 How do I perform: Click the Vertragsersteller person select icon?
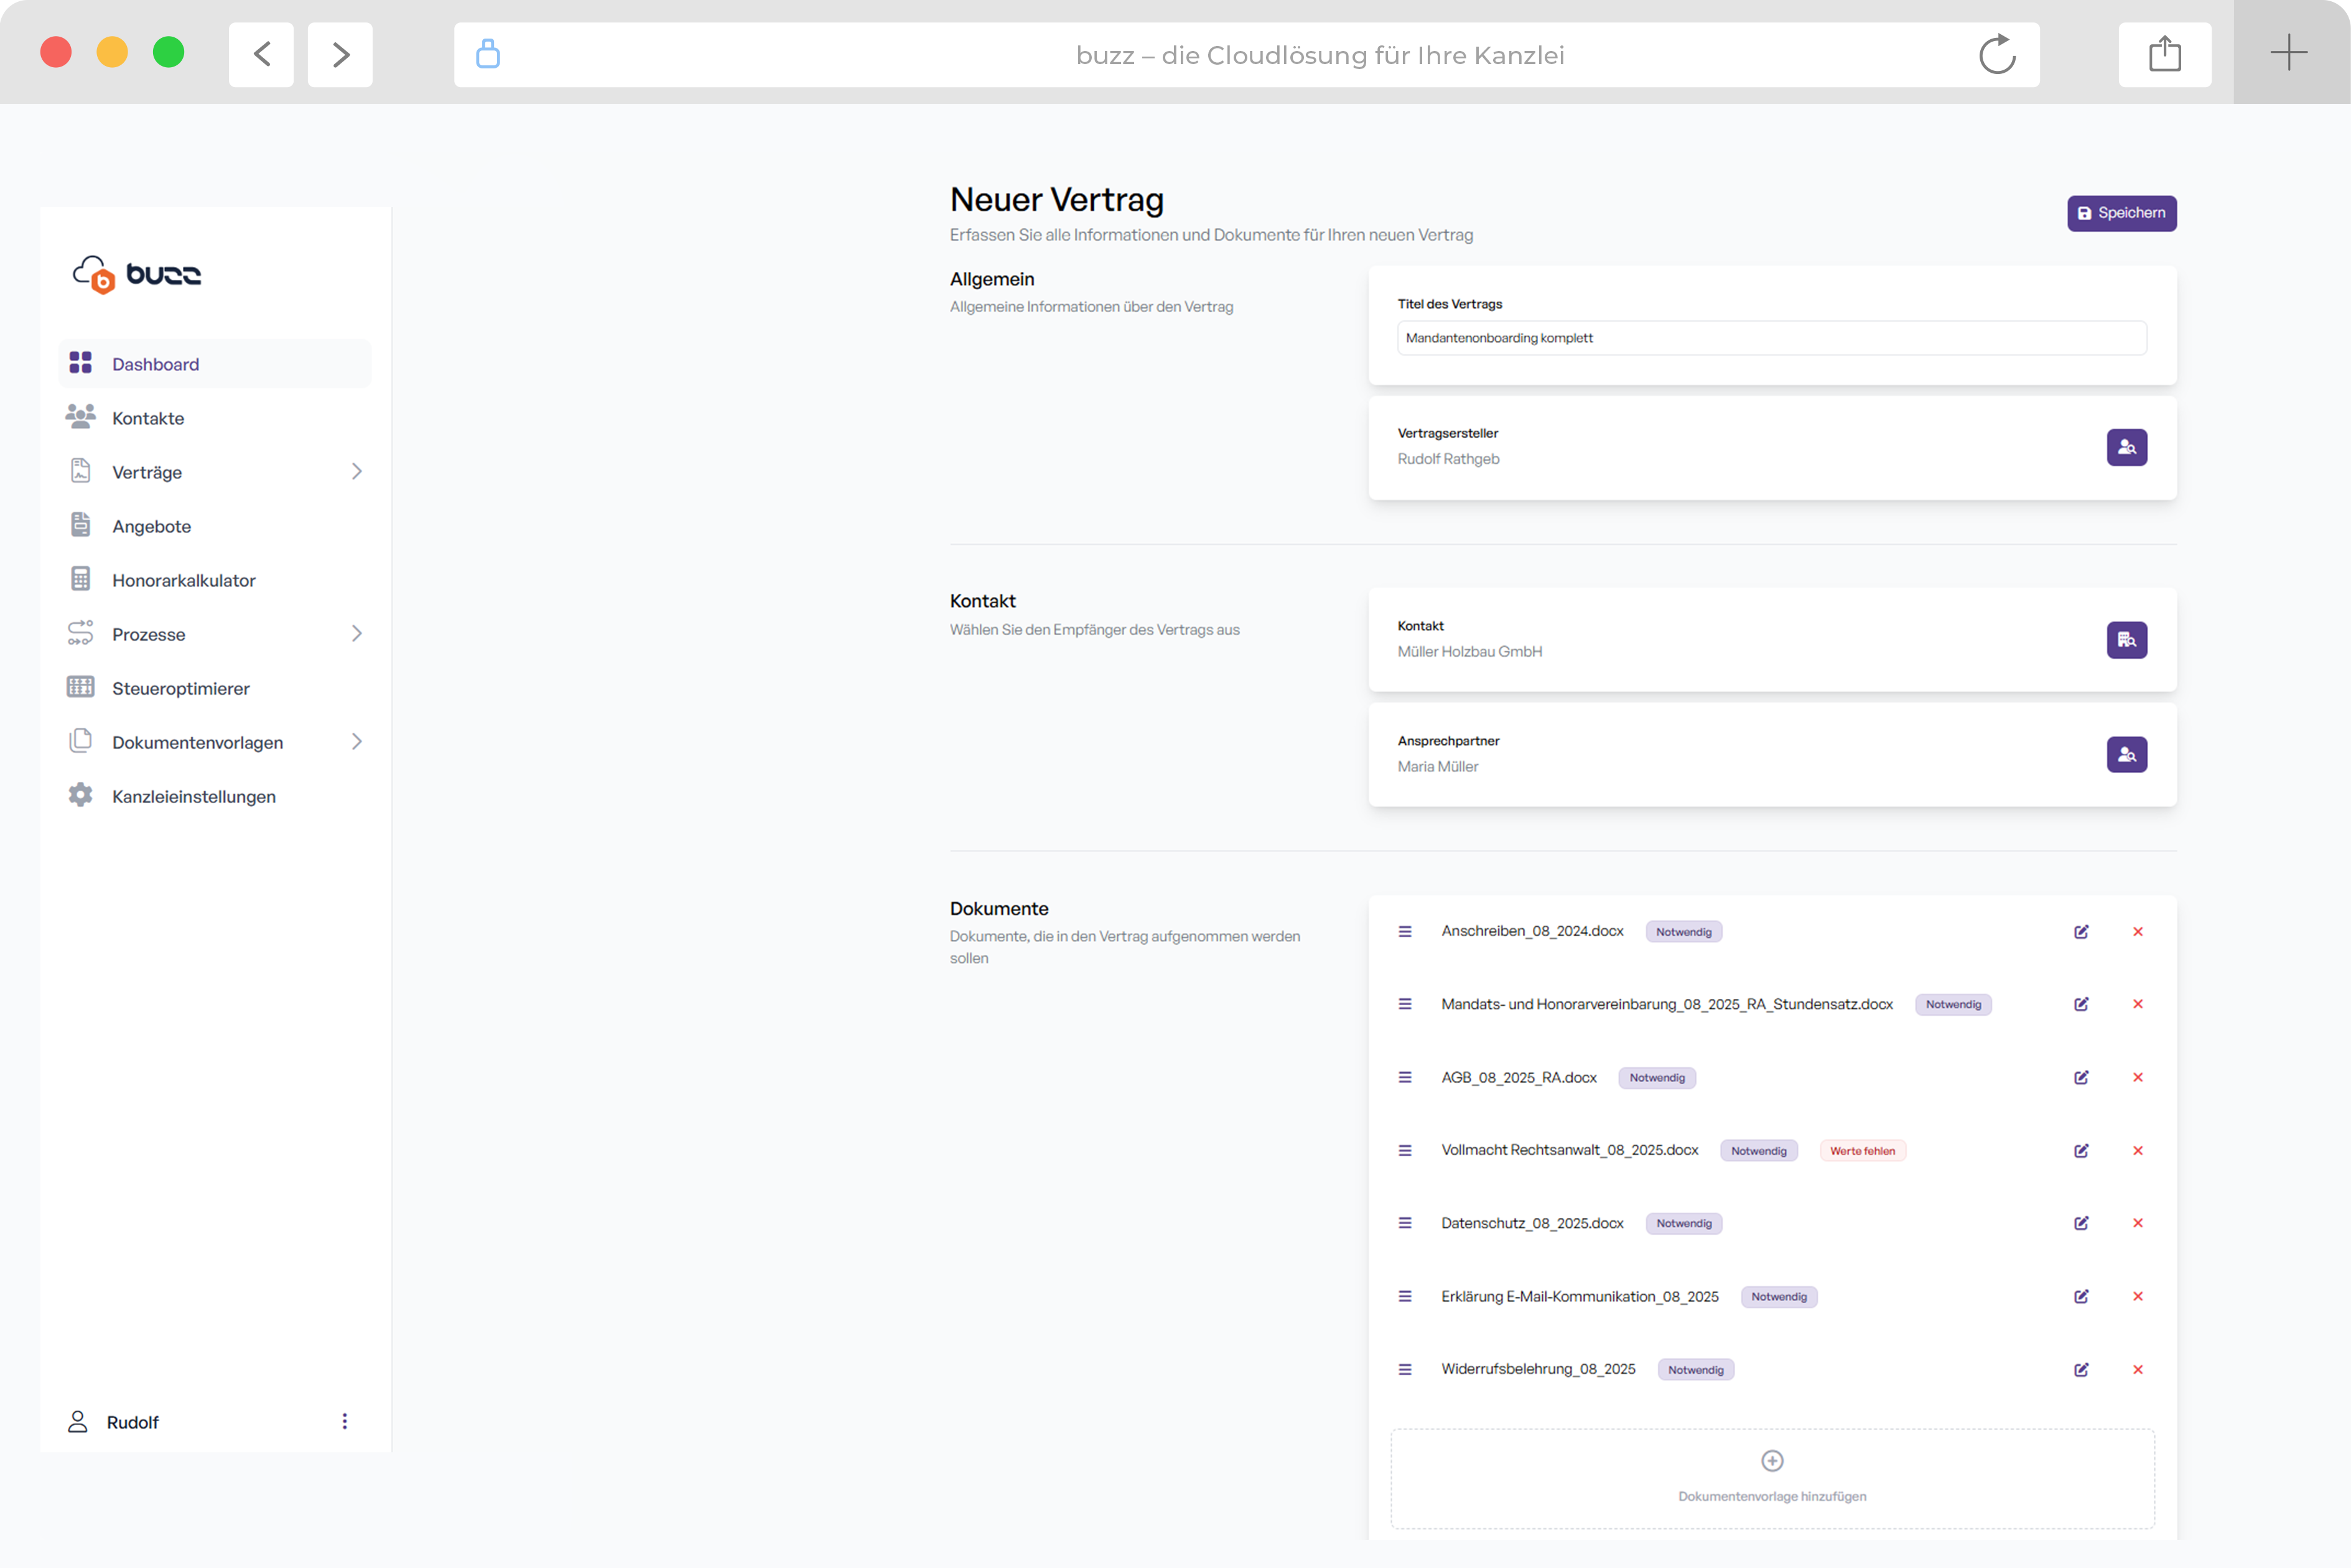(x=2126, y=447)
